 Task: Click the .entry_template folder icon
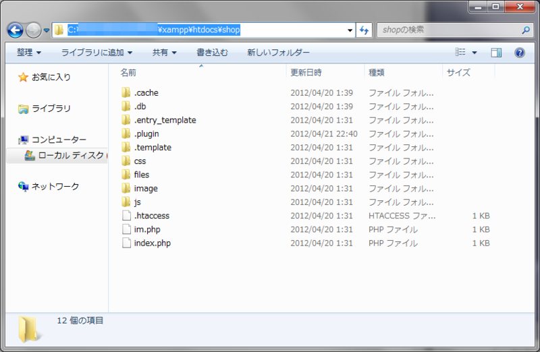click(x=126, y=120)
